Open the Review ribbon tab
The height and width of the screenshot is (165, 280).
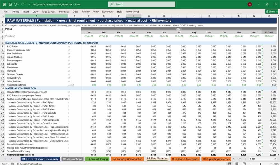(x=86, y=11)
